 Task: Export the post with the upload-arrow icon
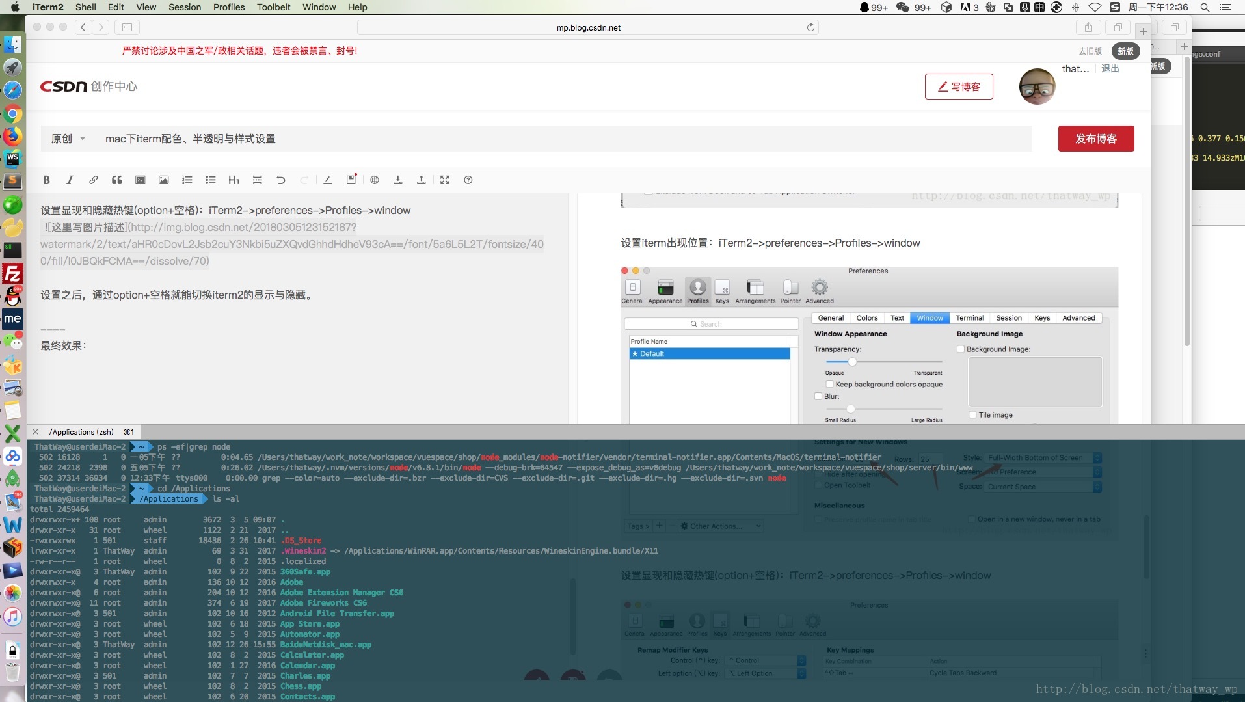[421, 180]
